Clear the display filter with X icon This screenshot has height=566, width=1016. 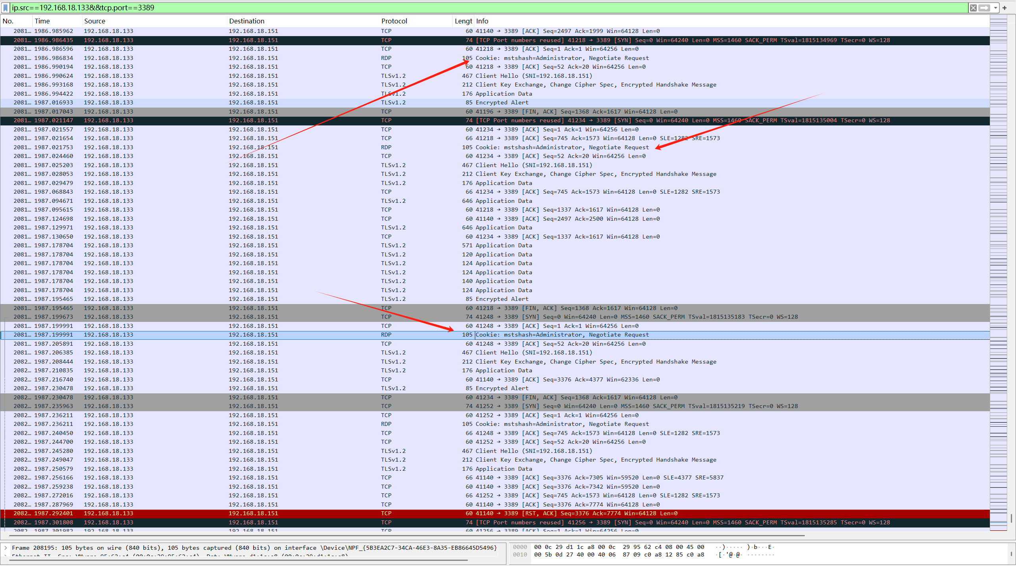click(973, 8)
